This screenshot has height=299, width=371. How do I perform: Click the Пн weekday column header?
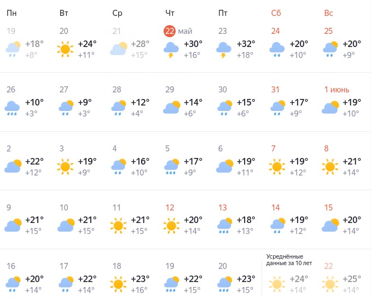click(x=11, y=13)
